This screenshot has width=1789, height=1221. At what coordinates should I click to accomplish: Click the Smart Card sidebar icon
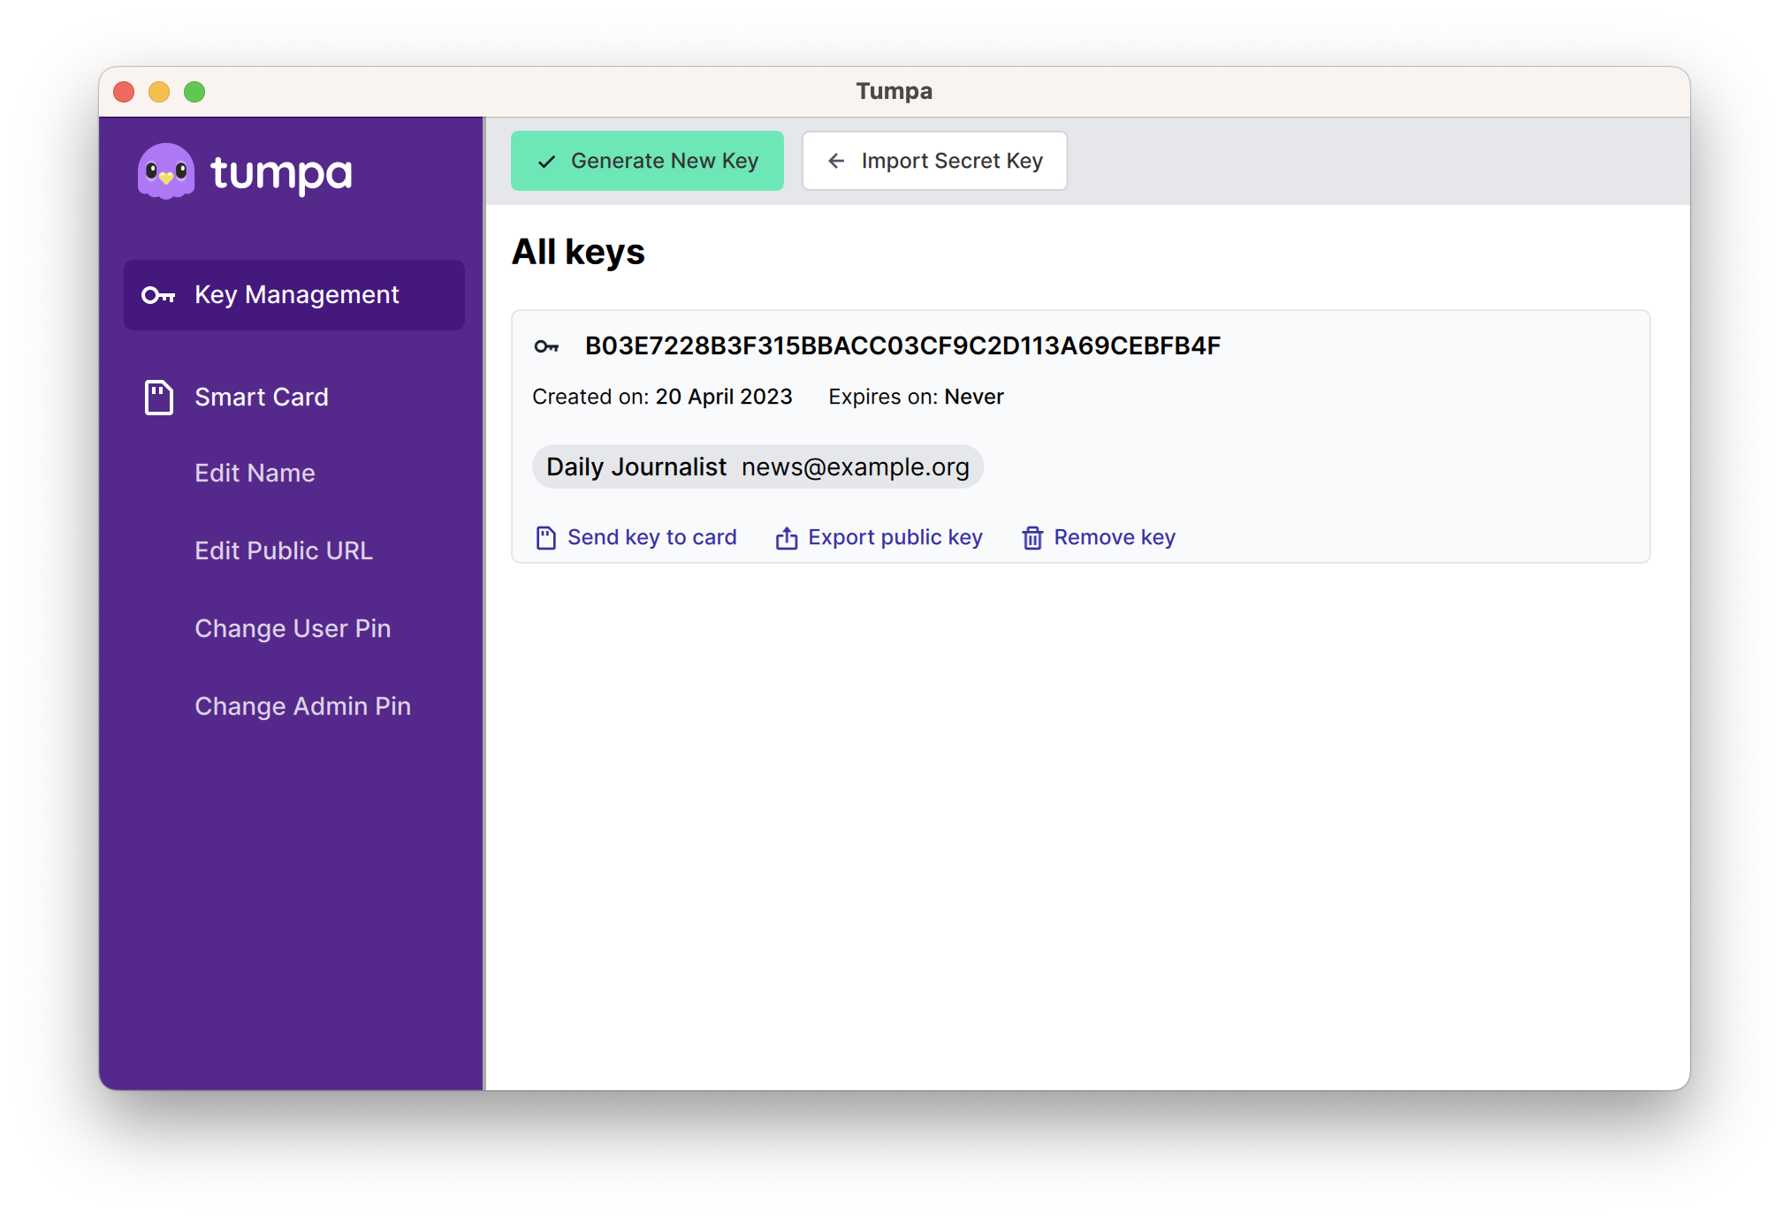point(157,397)
